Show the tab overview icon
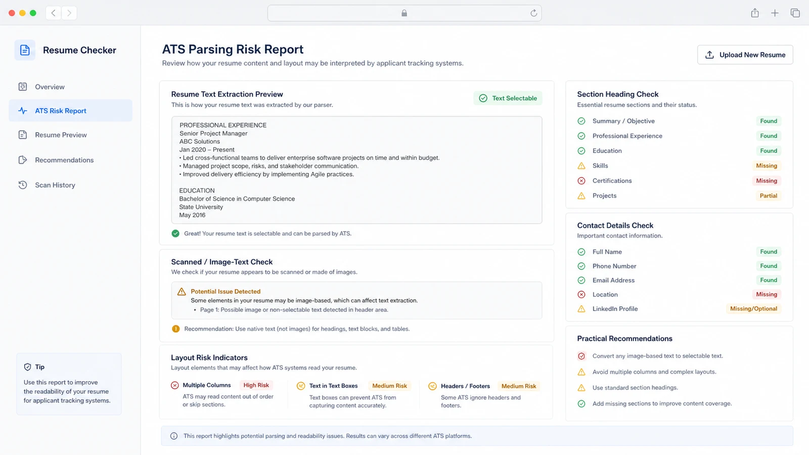Screen dimensions: 809x455 [795, 13]
